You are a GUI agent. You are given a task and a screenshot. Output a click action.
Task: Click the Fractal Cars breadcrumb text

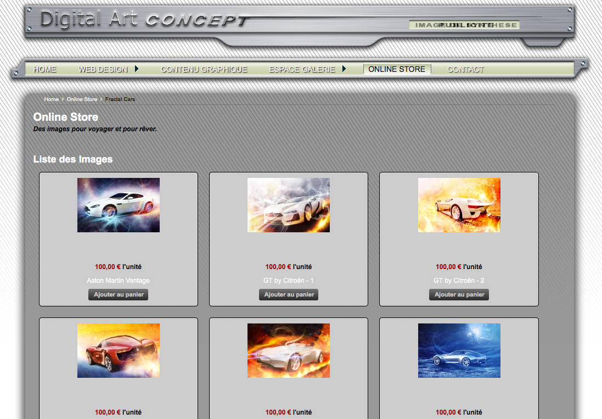[x=120, y=99]
